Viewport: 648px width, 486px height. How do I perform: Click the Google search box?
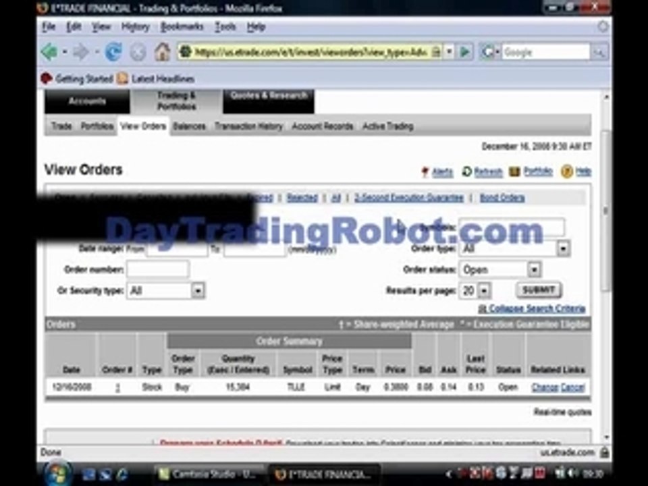[545, 53]
